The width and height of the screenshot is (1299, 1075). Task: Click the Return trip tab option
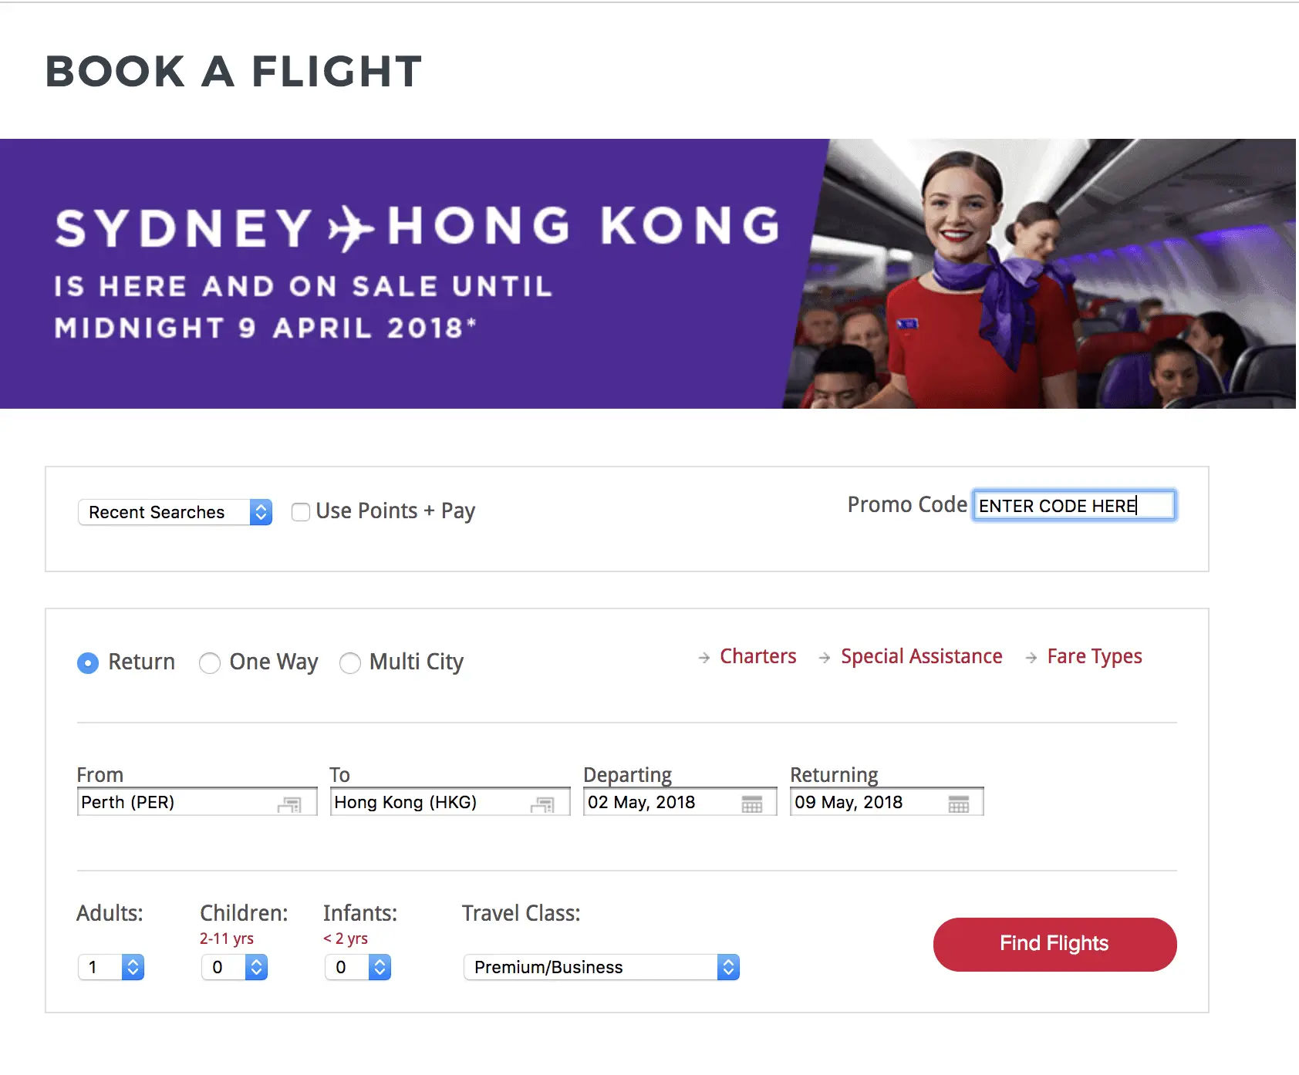88,662
